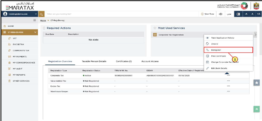This screenshot has height=121, width=262.
Task: Toggle the hamburger sidebar menu
Action: (x=35, y=20)
